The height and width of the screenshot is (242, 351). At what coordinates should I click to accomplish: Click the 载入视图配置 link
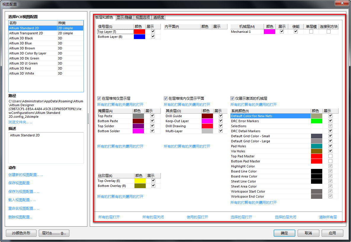coord(22,200)
